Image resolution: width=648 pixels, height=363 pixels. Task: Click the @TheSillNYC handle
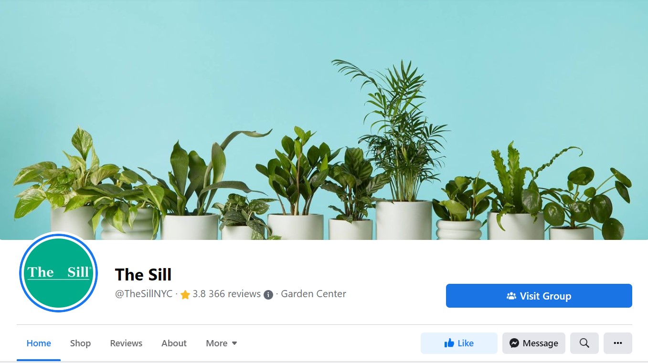[144, 294]
